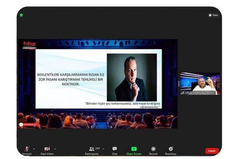Click the slide text about BEKLENTİLERİ KARŞILANMAYAN
239x159 pixels.
click(x=71, y=79)
